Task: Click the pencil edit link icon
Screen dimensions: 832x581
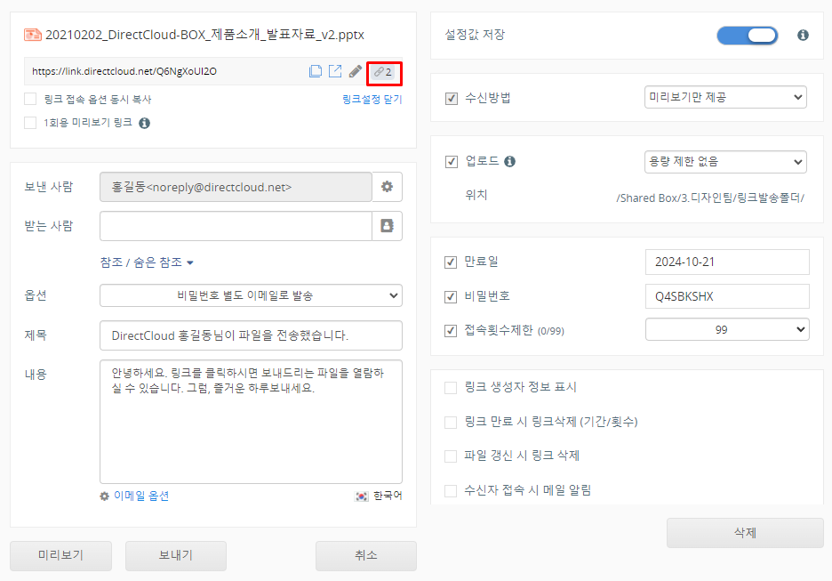Action: click(x=355, y=71)
